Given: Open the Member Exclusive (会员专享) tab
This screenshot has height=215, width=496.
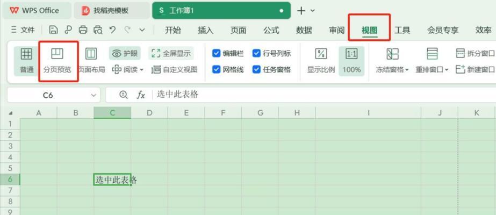Looking at the screenshot, I should [443, 30].
